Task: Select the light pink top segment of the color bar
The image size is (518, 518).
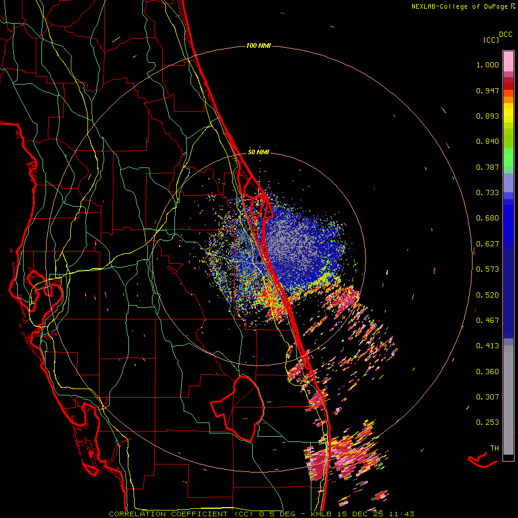Action: click(508, 62)
